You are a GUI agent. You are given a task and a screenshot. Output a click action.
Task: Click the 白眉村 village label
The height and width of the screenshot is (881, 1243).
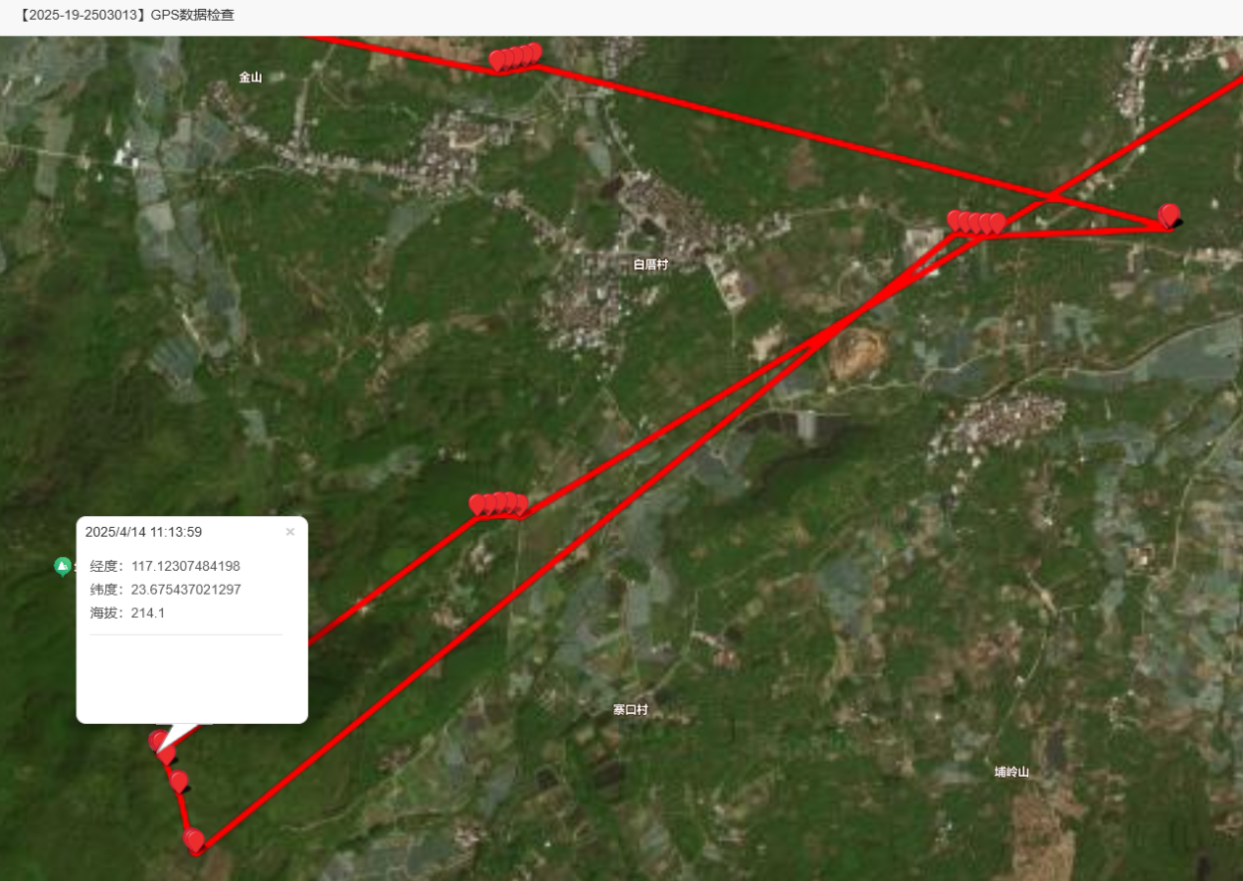(650, 265)
